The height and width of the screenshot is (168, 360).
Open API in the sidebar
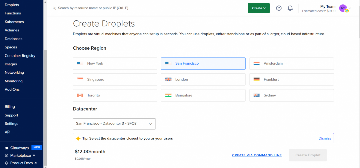(x=8, y=132)
